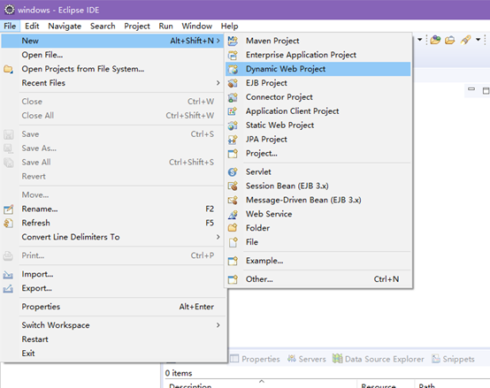Select Open Projects from File System
490x388 pixels.
pyautogui.click(x=83, y=69)
